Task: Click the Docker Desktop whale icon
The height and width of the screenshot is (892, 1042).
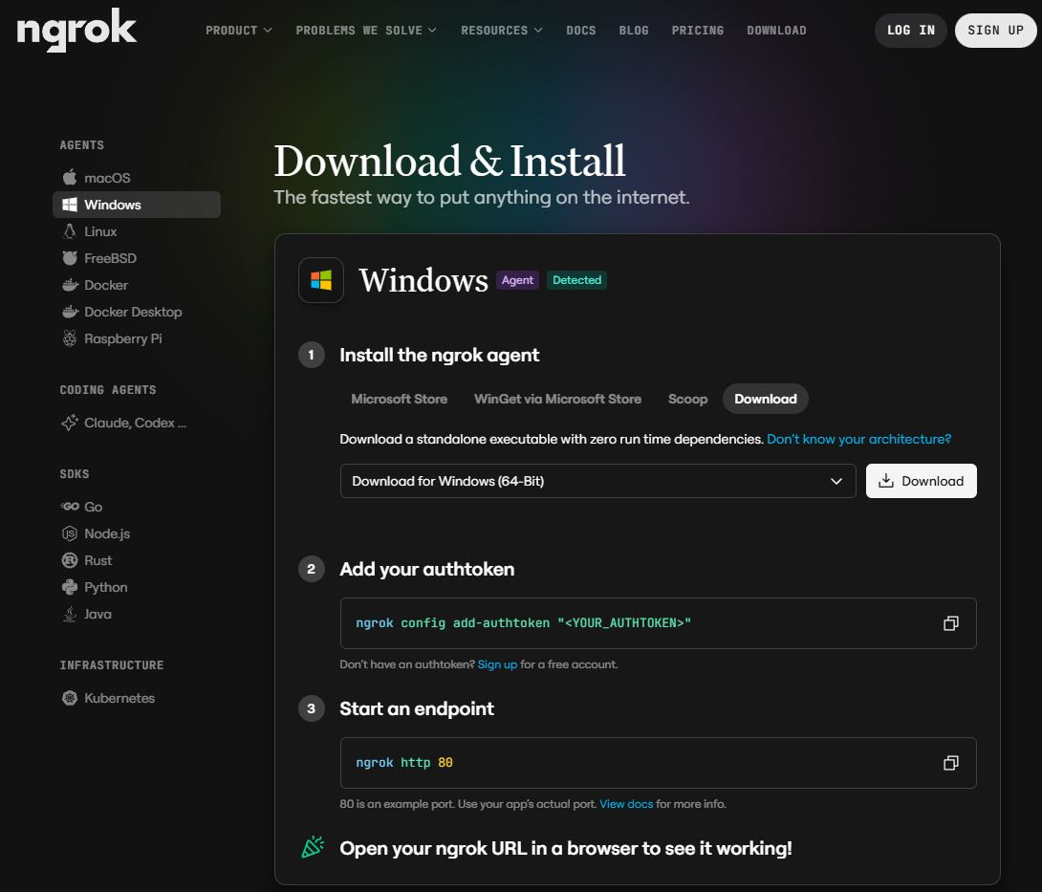Action: [x=70, y=312]
